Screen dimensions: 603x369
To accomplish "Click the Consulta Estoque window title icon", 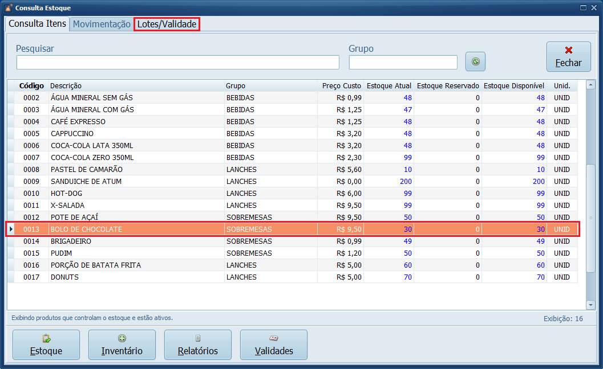I will click(x=8, y=8).
